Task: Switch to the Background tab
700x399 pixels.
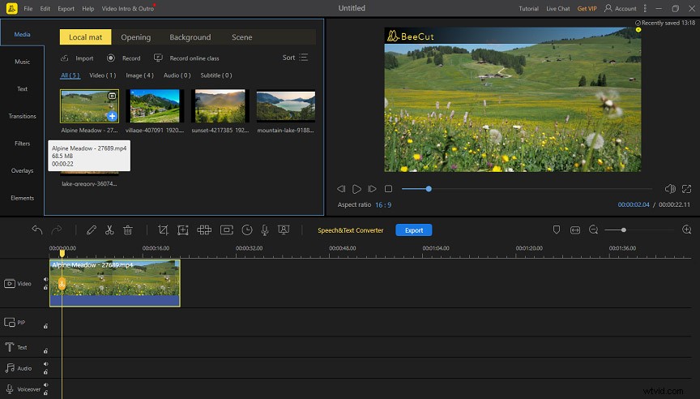Action: [x=190, y=37]
